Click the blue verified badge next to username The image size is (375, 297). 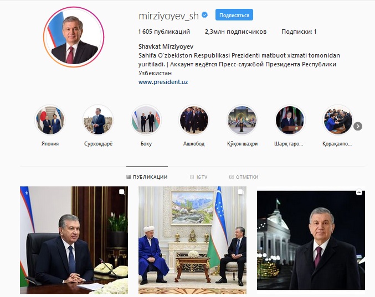(204, 15)
